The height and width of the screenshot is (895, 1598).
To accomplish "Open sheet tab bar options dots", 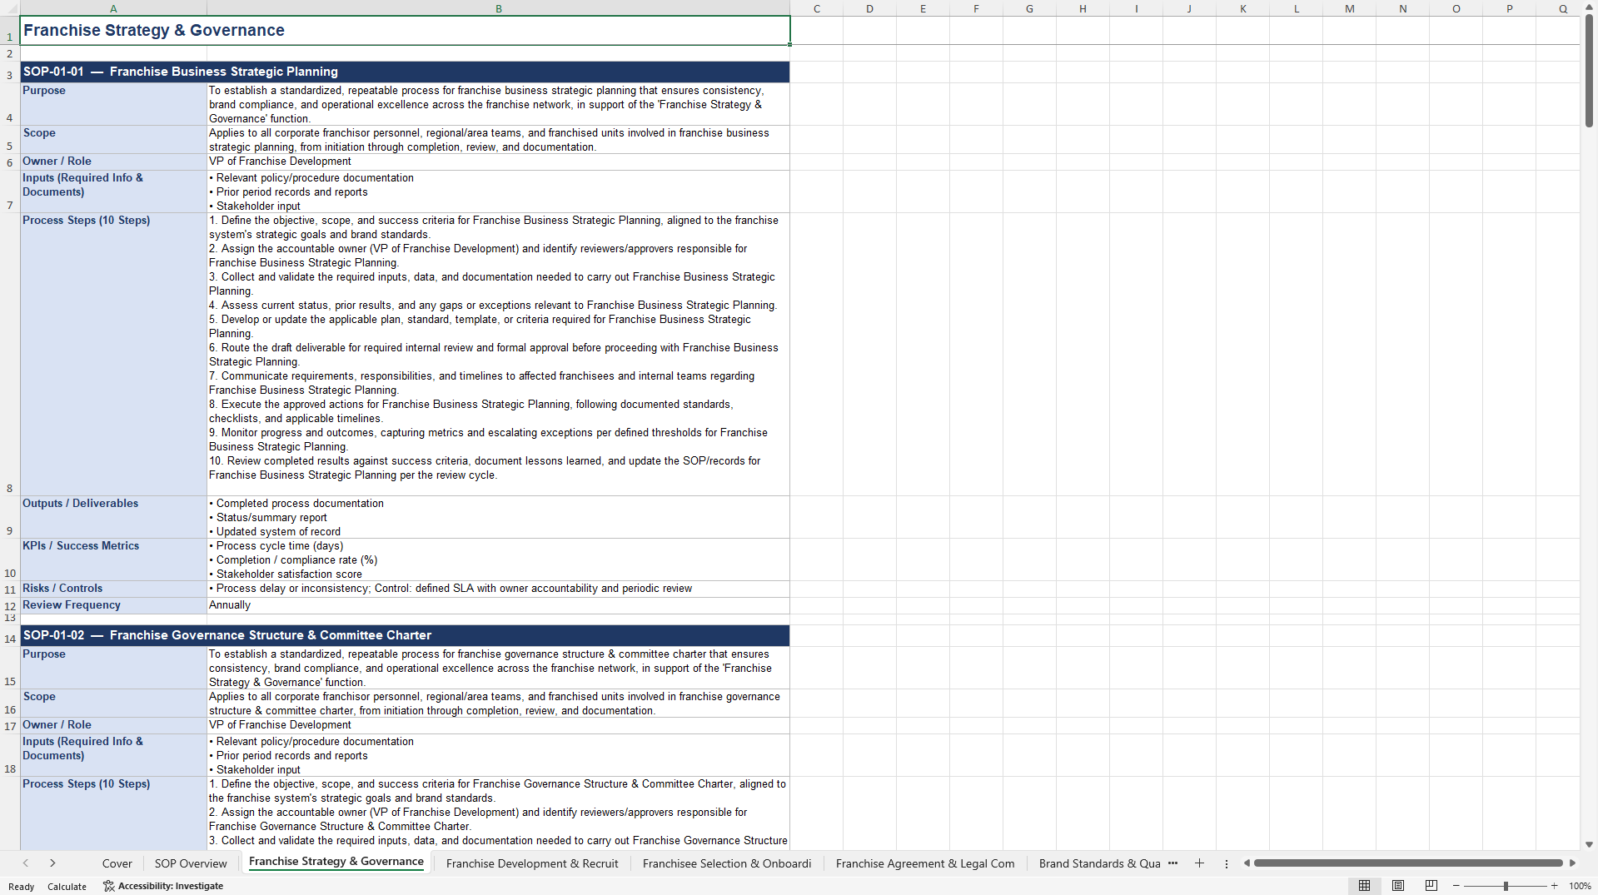I will (x=1226, y=863).
